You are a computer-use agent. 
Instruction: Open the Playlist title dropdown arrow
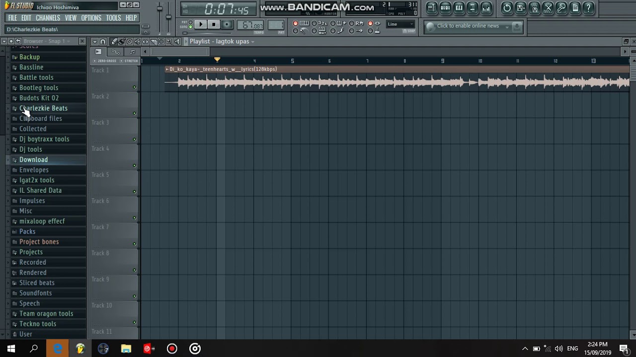[x=252, y=42]
